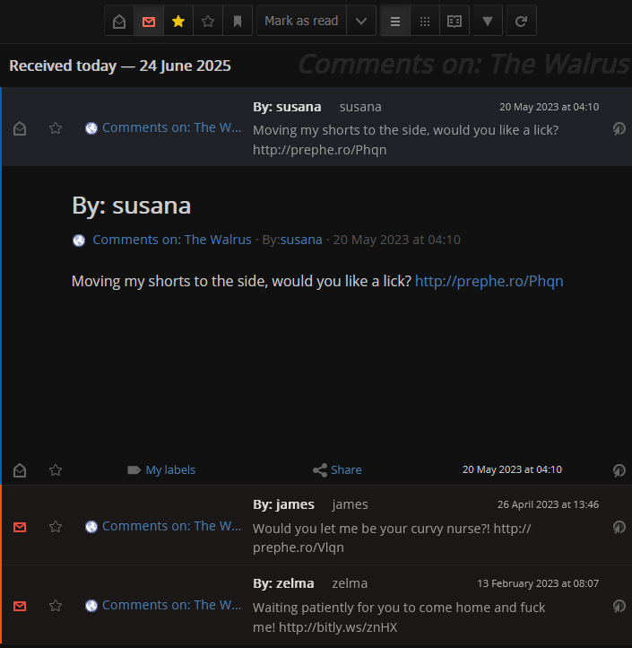Click share icon in article footer
632x648 pixels.
pyautogui.click(x=320, y=470)
